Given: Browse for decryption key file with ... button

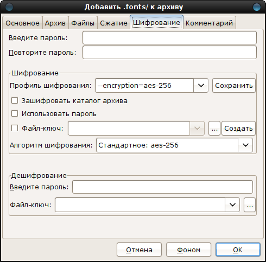Looking at the screenshot, I should [250, 205].
